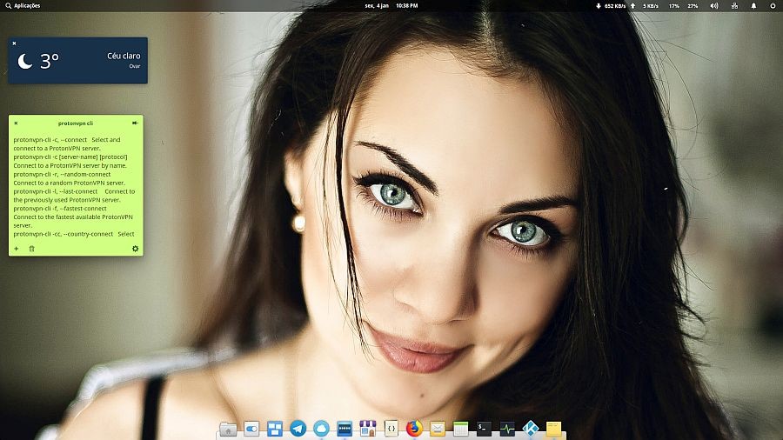The height and width of the screenshot is (440, 783).
Task: Open System Settings toggle icon in dock
Action: pos(252,428)
